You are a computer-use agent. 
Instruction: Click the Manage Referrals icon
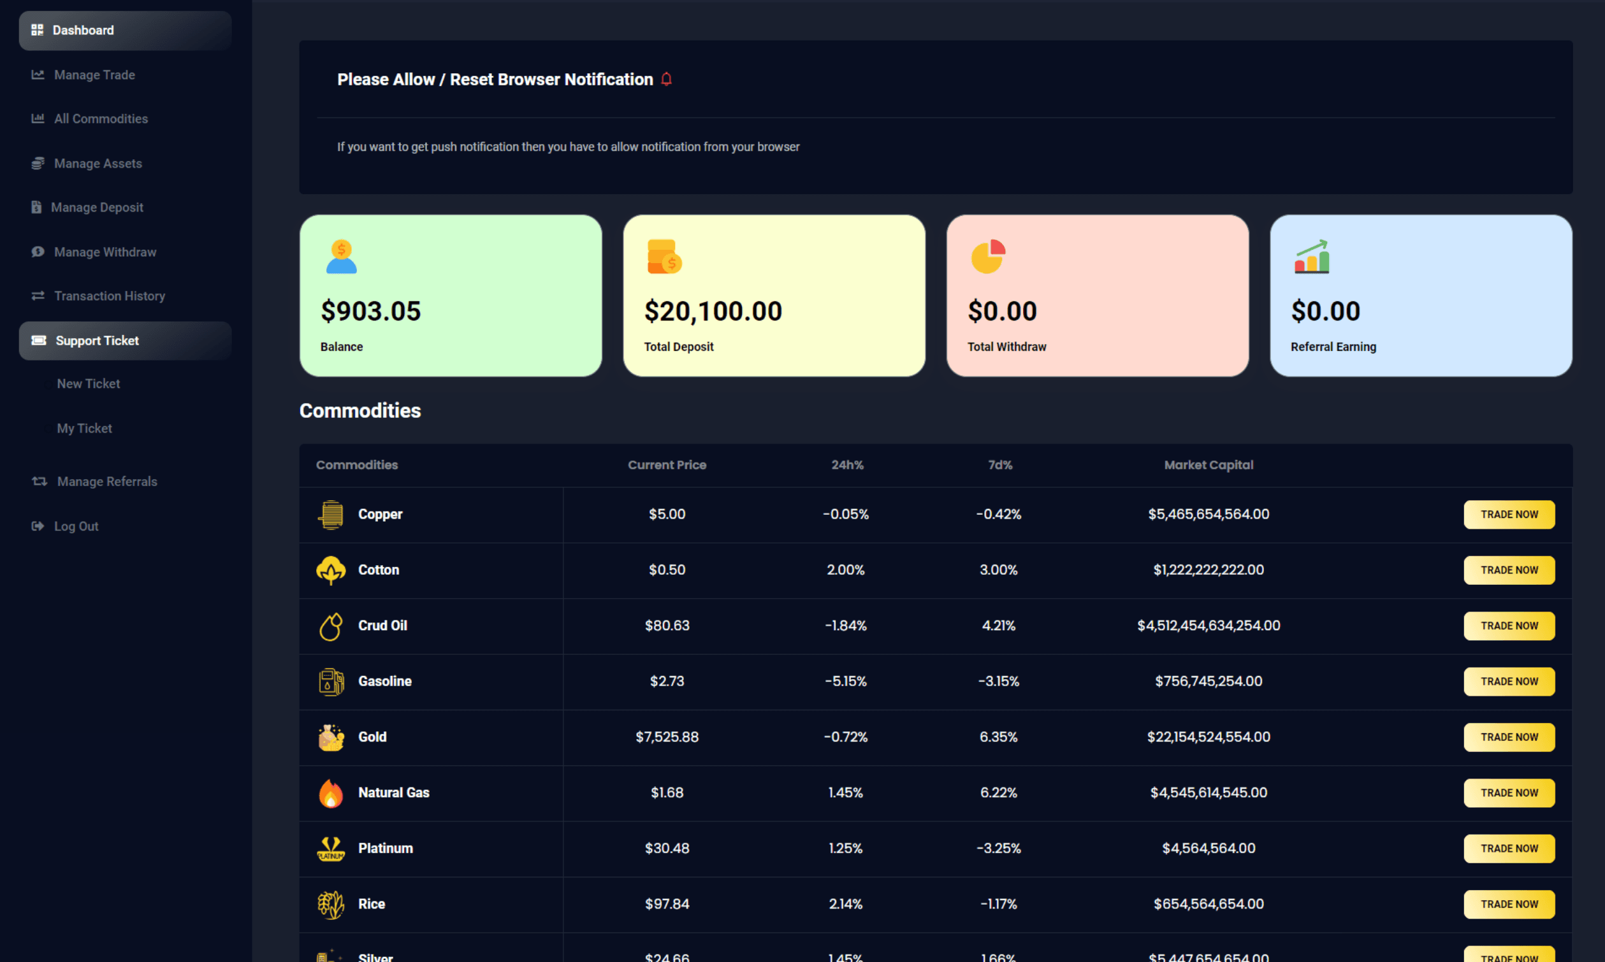tap(38, 481)
